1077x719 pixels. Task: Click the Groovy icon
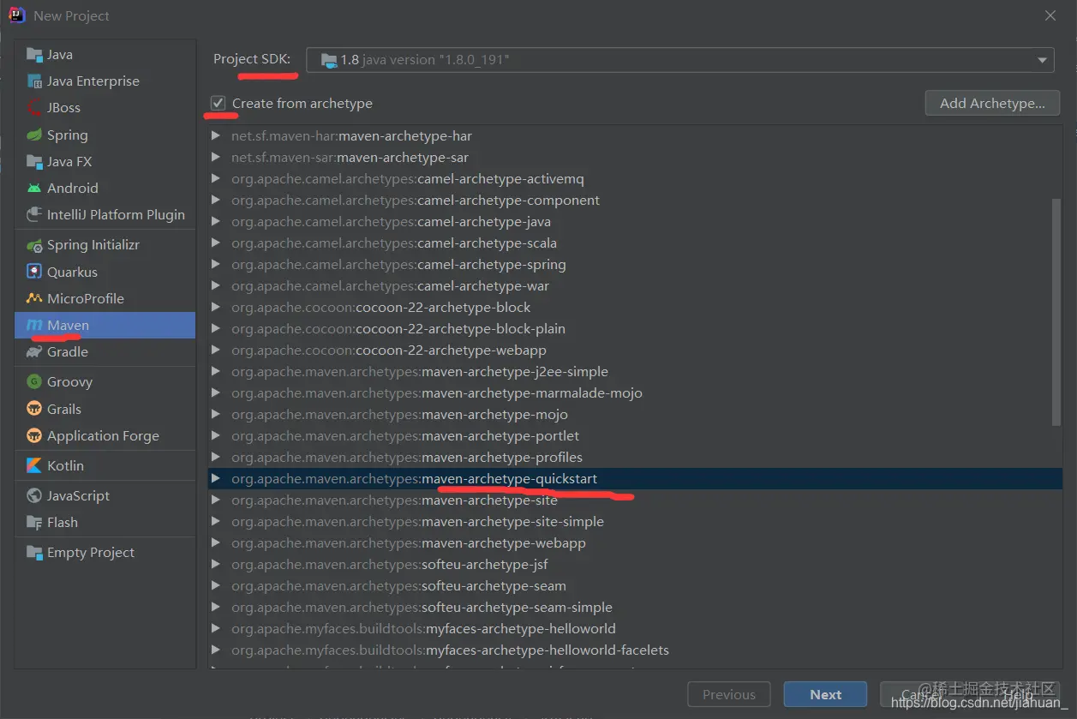pyautogui.click(x=34, y=382)
